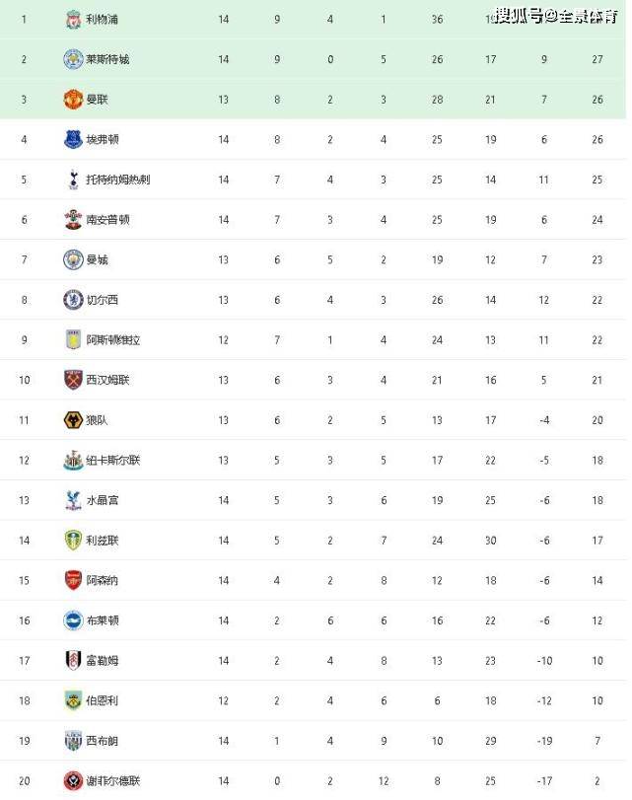The width and height of the screenshot is (632, 800).
Task: Select the 布莱顿 team name
Action: [102, 620]
